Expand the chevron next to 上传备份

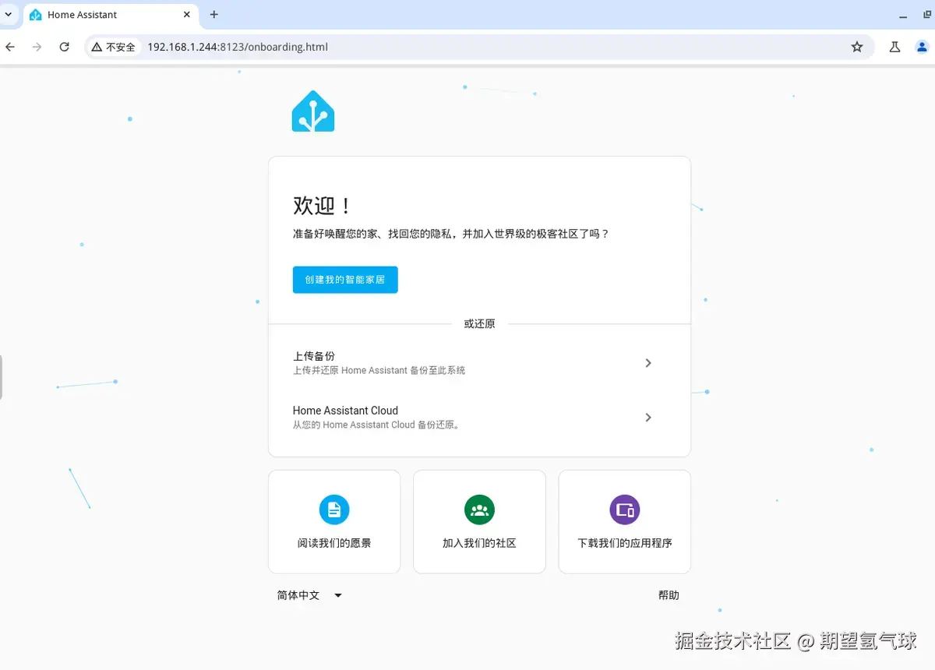click(x=648, y=363)
